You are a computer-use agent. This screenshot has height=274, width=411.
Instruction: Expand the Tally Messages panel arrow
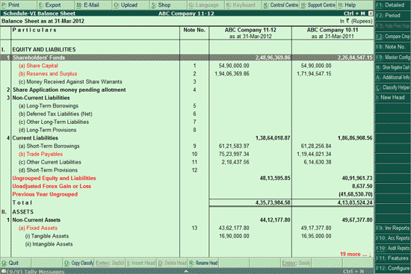pos(186,271)
